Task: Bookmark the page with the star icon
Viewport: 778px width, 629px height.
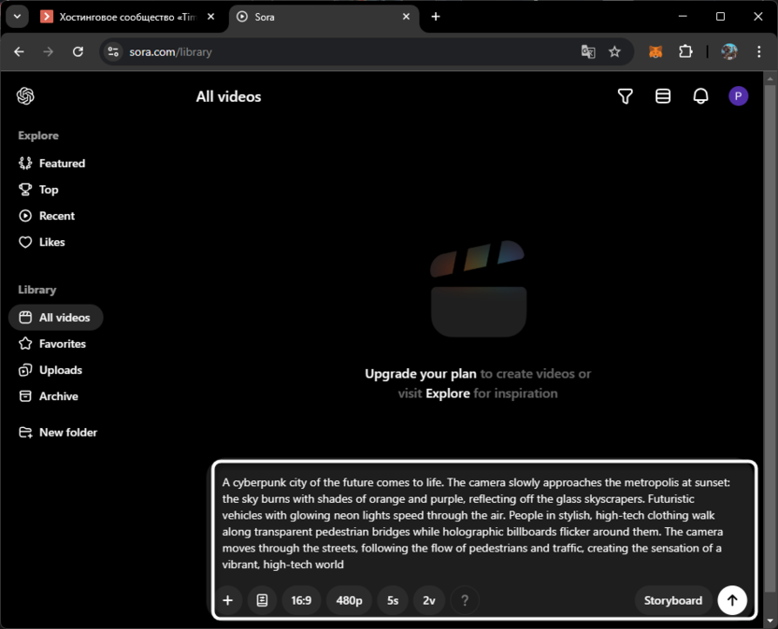Action: tap(614, 51)
